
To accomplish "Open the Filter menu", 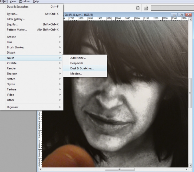I will coord(4,1).
